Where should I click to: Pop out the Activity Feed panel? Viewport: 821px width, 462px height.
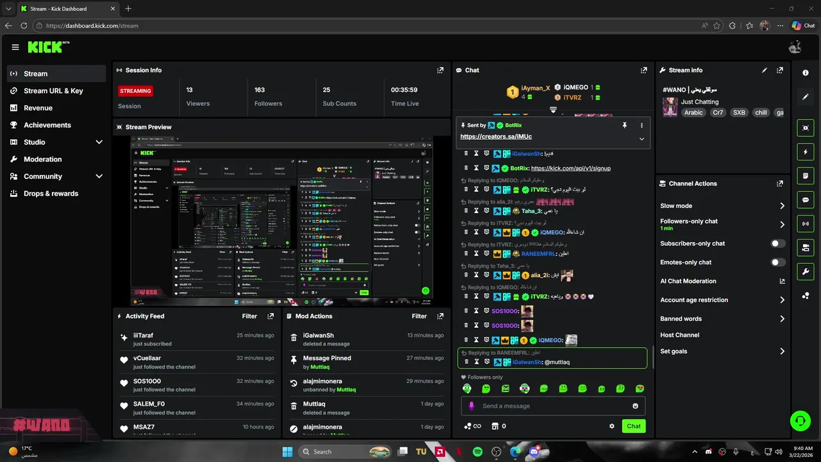pyautogui.click(x=271, y=316)
